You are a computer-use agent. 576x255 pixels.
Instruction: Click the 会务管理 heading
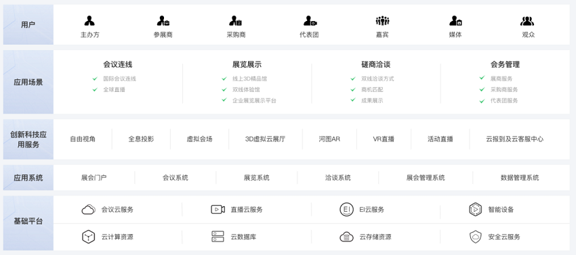click(505, 64)
